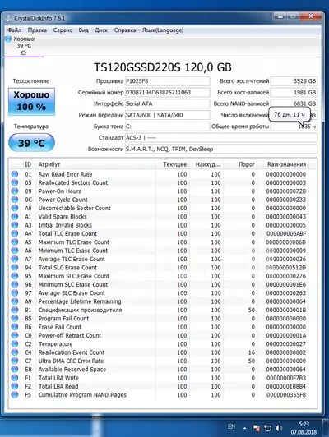Click the status icon for Percentage Lifetime Remaining

tap(15, 301)
